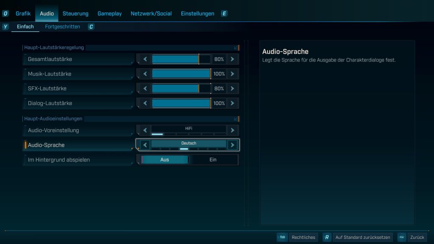Switch to the Steuerung tab
This screenshot has height=244, width=434.
click(75, 13)
